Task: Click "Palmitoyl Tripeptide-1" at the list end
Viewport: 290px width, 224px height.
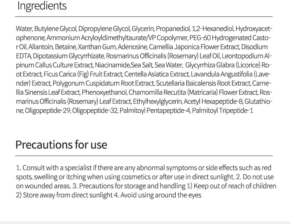Action: 223,110
